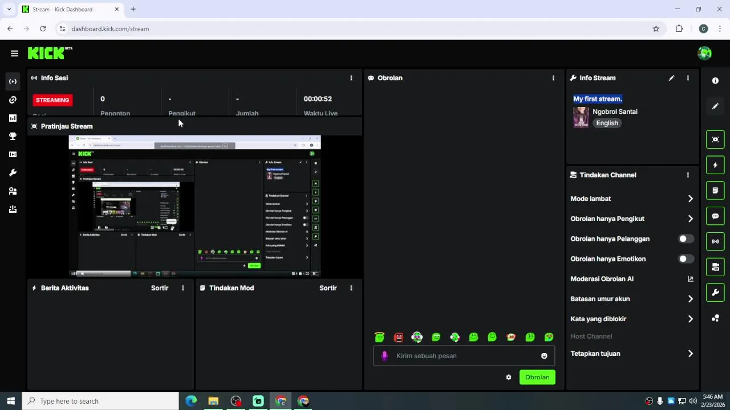Toggle channel actions widget in right rail
Image resolution: width=730 pixels, height=410 pixels.
pos(715,267)
